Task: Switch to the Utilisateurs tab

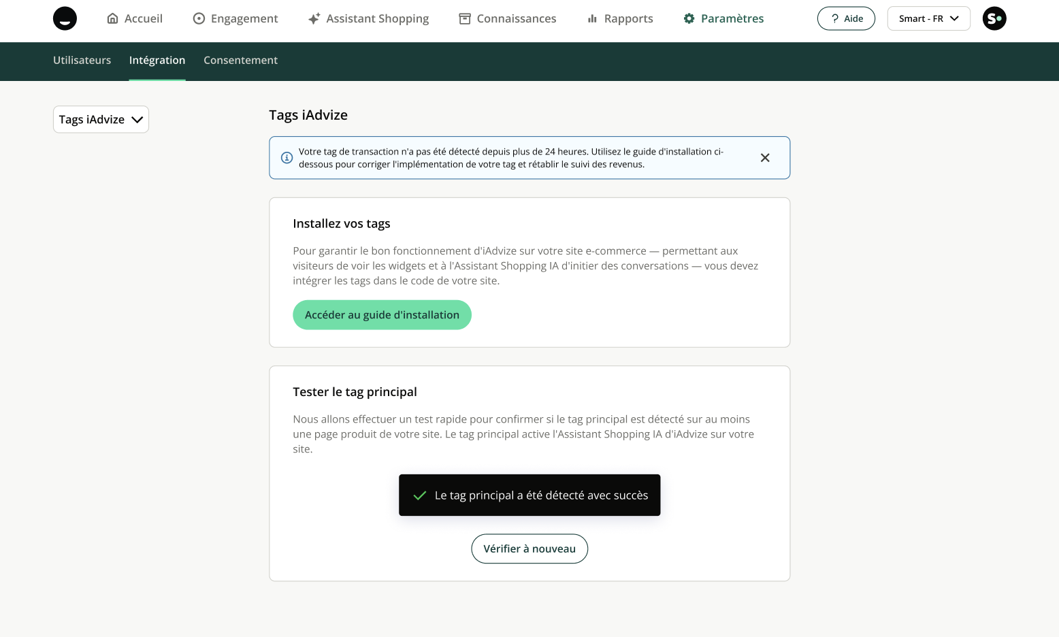Action: coord(82,61)
